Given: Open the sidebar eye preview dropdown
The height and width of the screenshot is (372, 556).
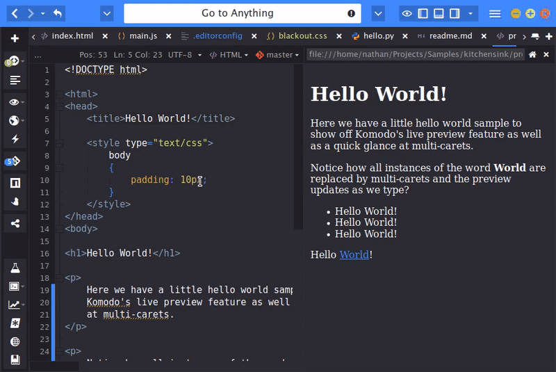Looking at the screenshot, I should point(15,102).
